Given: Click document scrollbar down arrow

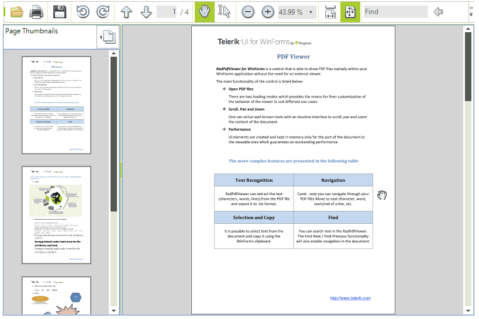Looking at the screenshot, I should click(468, 311).
